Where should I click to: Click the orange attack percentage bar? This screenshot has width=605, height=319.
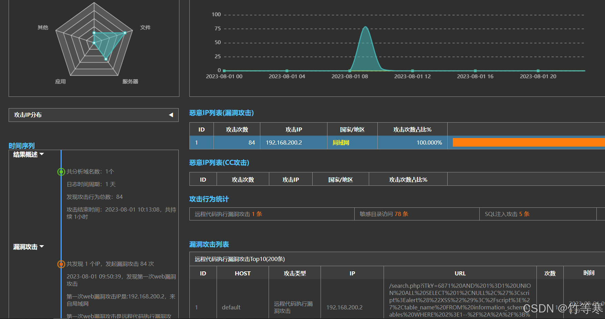tap(529, 143)
